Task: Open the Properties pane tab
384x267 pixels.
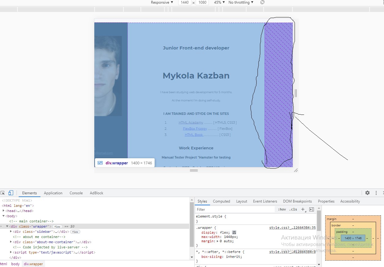Action: [326, 201]
